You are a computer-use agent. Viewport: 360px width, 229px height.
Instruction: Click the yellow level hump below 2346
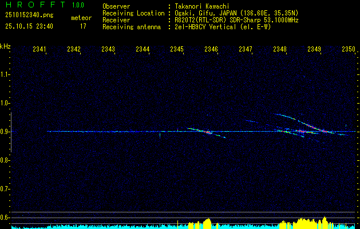click(207, 222)
